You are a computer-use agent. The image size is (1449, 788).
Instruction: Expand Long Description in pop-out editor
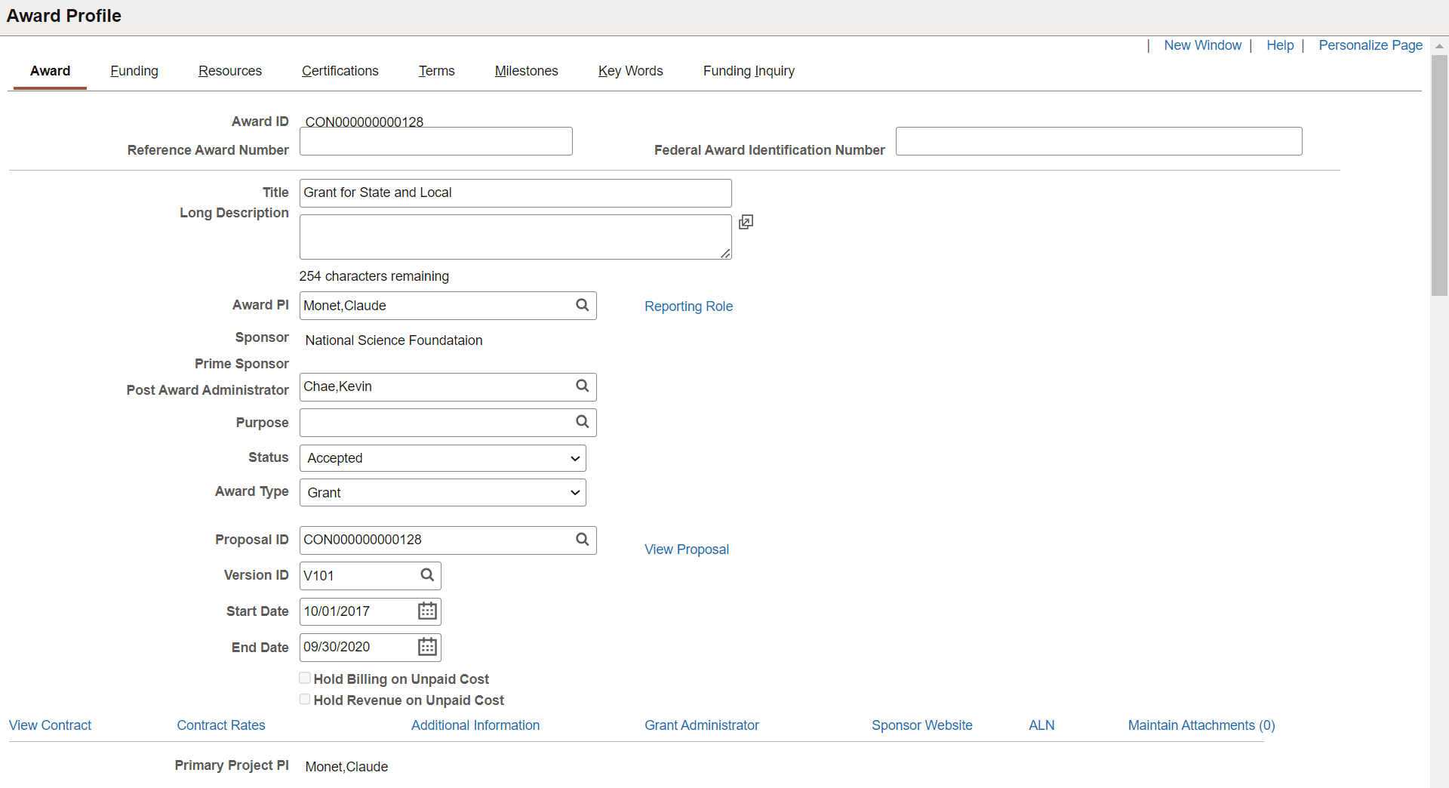[x=746, y=222]
